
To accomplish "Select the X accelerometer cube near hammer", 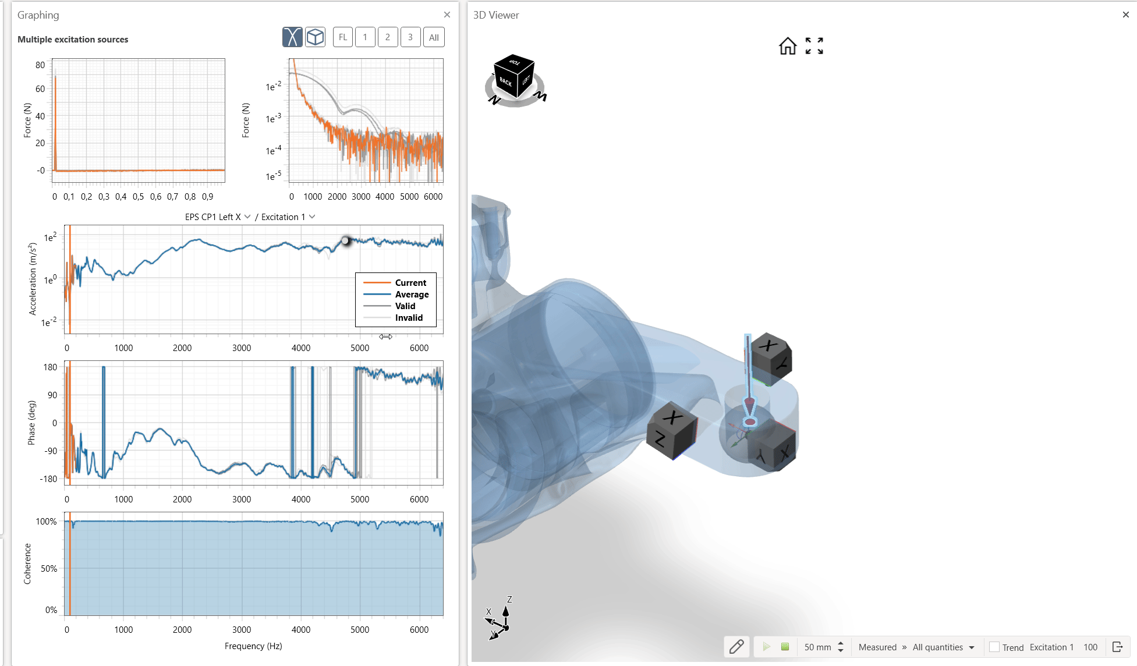I will point(771,359).
